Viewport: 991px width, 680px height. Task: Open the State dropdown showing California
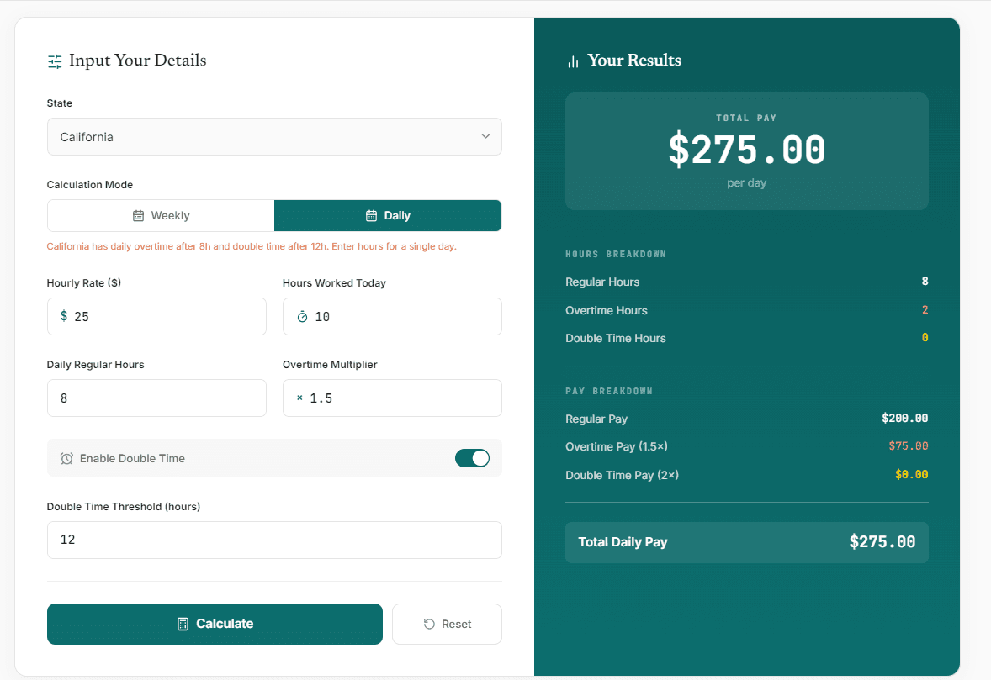click(274, 136)
